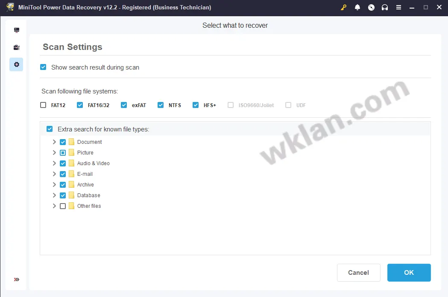This screenshot has height=297, width=448.
Task: Open the hamburger menu
Action: click(398, 7)
